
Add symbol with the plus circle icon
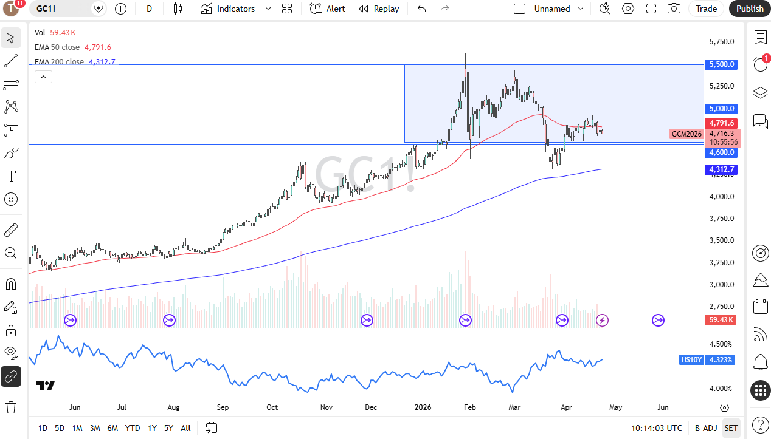[120, 9]
